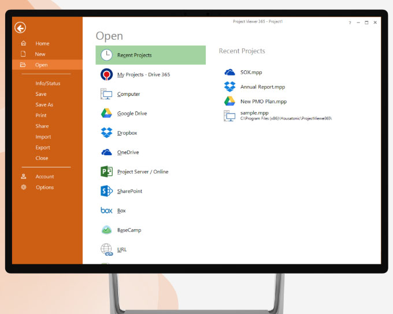Click the sample.mpp file path text

tap(286, 118)
